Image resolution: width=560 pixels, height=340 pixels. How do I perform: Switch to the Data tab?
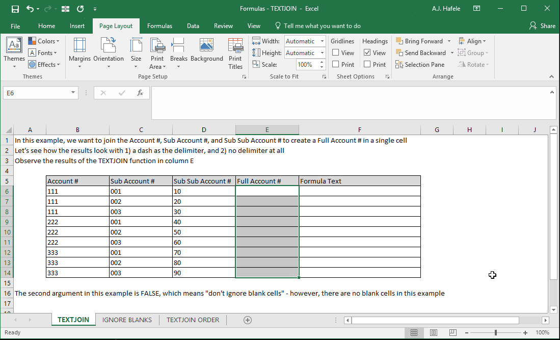tap(193, 26)
